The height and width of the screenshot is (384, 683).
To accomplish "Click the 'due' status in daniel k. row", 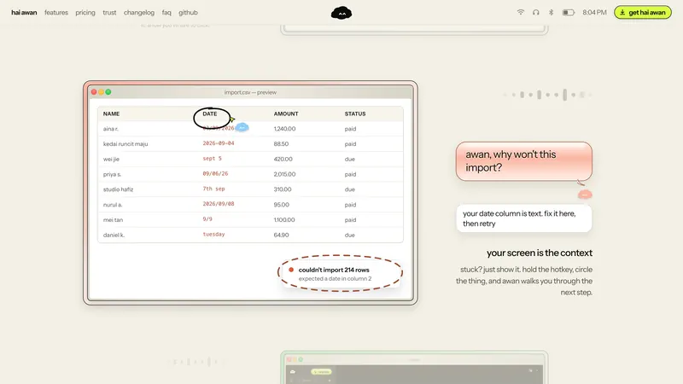I will (x=349, y=236).
